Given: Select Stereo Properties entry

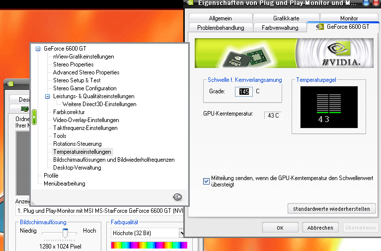Looking at the screenshot, I should click(x=74, y=64).
